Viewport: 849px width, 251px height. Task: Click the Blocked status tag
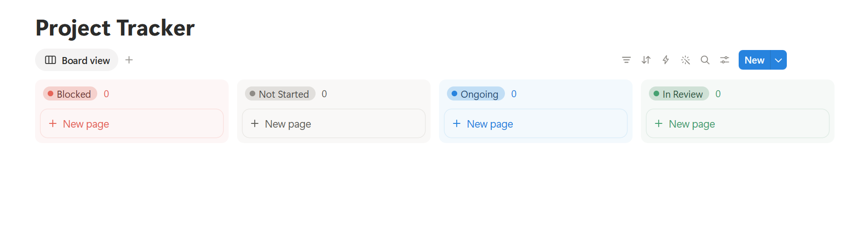tap(70, 94)
